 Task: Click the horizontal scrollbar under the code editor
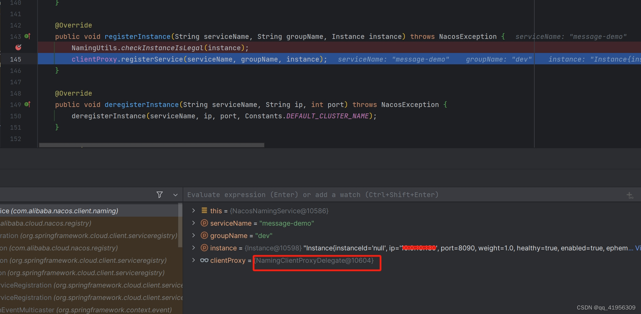(152, 145)
